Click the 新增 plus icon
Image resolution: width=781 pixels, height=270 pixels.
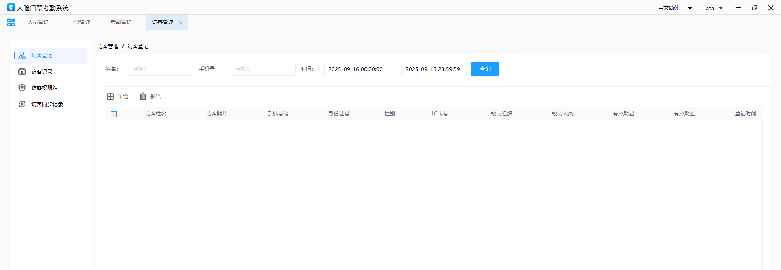(110, 96)
